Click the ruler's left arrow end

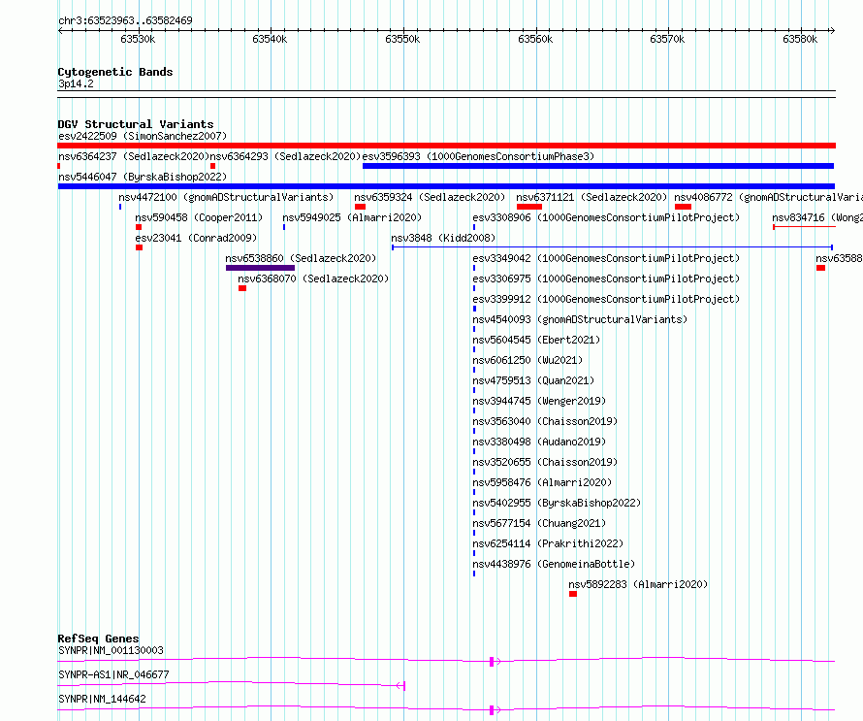click(61, 30)
